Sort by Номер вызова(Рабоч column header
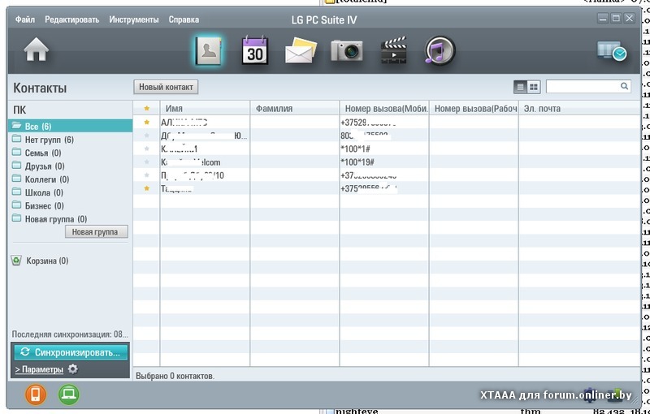Screen dimensions: 650x414 point(474,109)
